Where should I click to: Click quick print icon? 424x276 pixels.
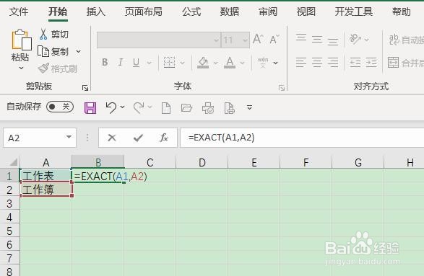coord(208,108)
